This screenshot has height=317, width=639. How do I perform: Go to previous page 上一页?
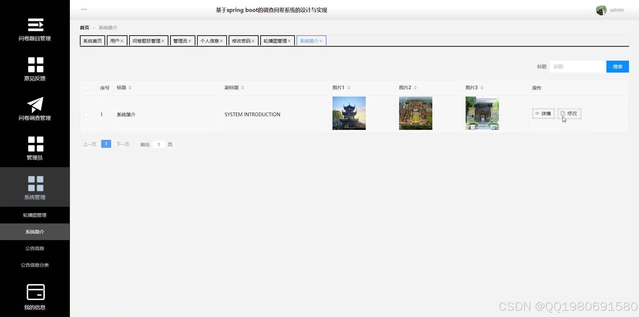[x=90, y=144]
